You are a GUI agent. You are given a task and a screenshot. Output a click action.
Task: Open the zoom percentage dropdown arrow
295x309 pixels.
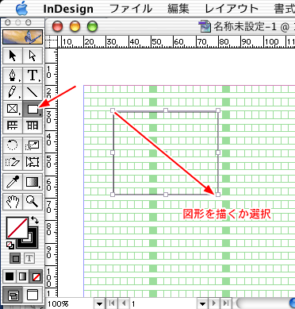(99, 303)
